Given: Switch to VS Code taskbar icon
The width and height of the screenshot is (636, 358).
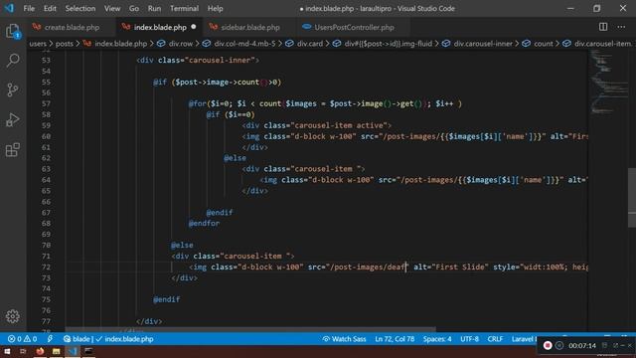Looking at the screenshot, I should 73,351.
